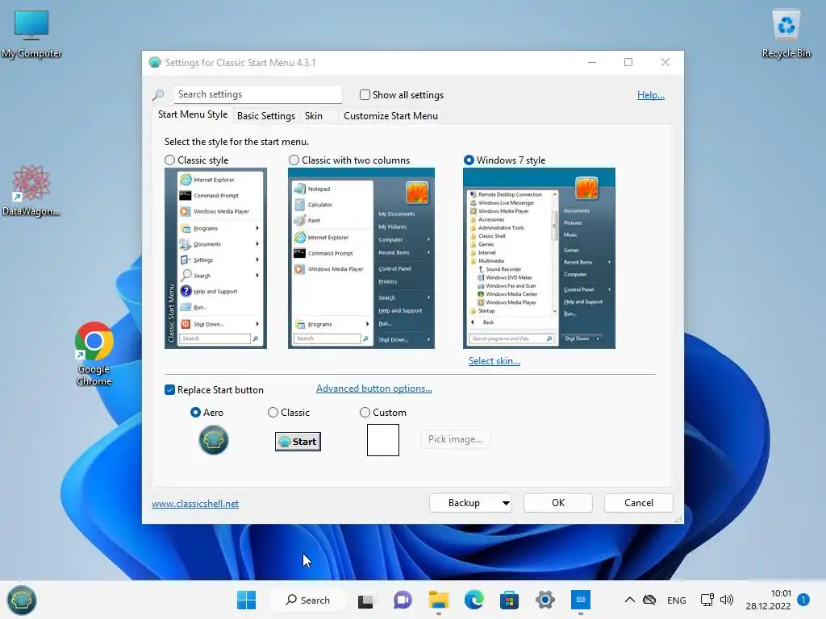Open the Settings gear on taskbar
The image size is (826, 619).
(x=544, y=600)
